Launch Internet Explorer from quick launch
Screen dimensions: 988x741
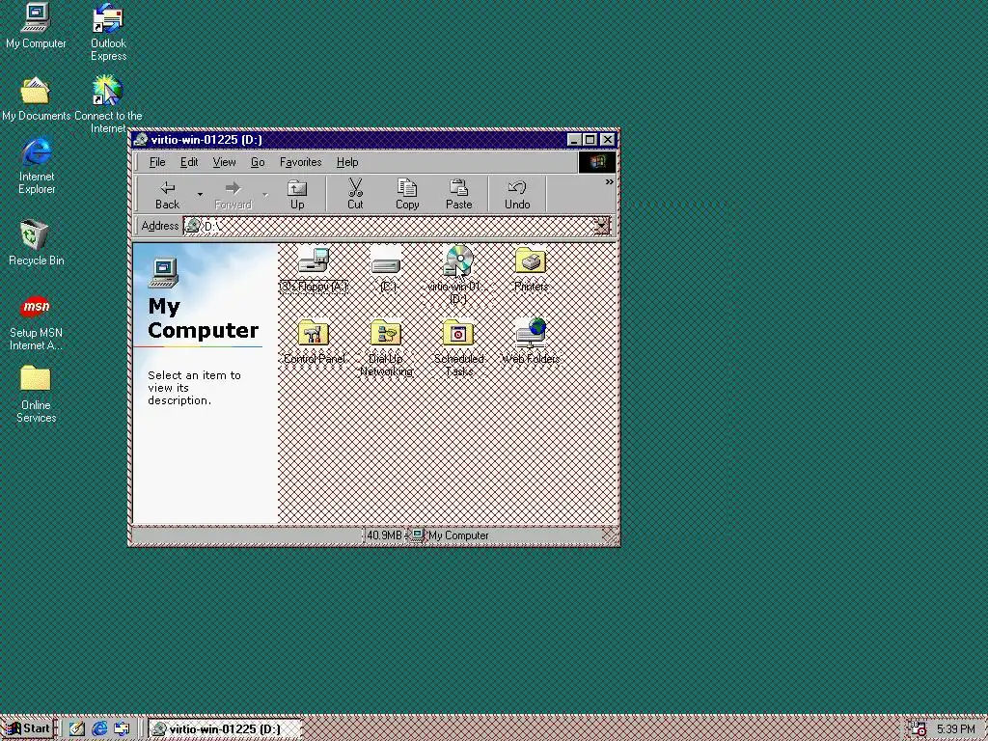pos(99,729)
